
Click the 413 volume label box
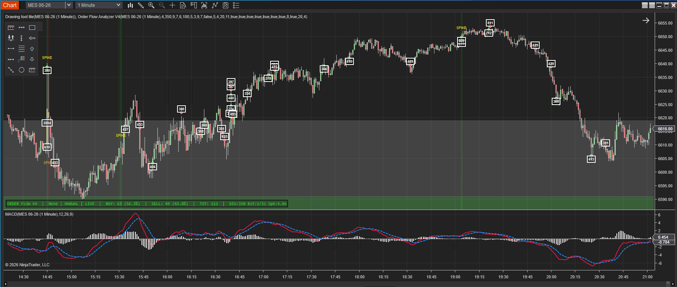[x=591, y=159]
